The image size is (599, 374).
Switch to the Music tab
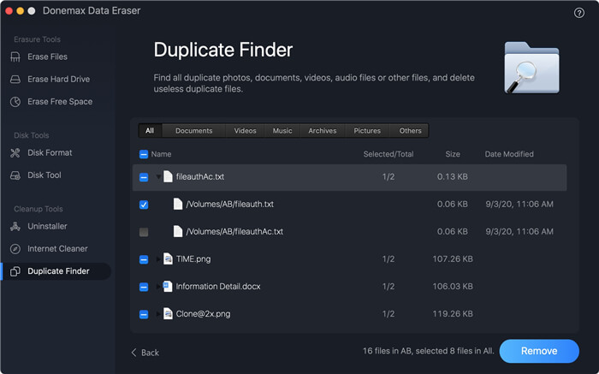coord(282,131)
